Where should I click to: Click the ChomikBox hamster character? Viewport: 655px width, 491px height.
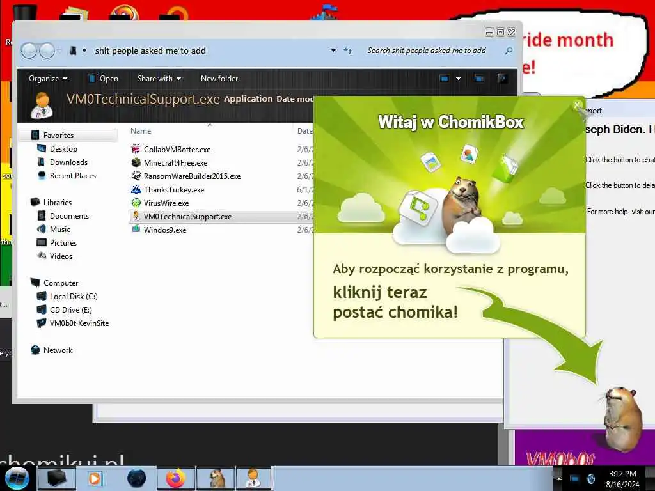[x=623, y=419]
